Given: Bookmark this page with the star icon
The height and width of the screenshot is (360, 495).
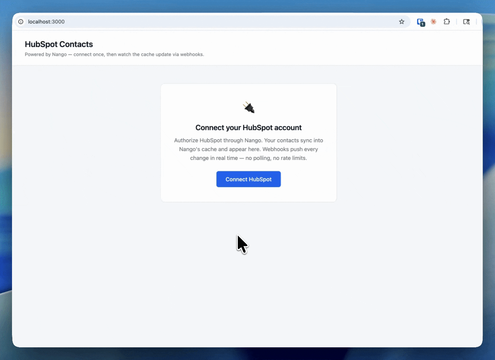Looking at the screenshot, I should click(x=402, y=22).
